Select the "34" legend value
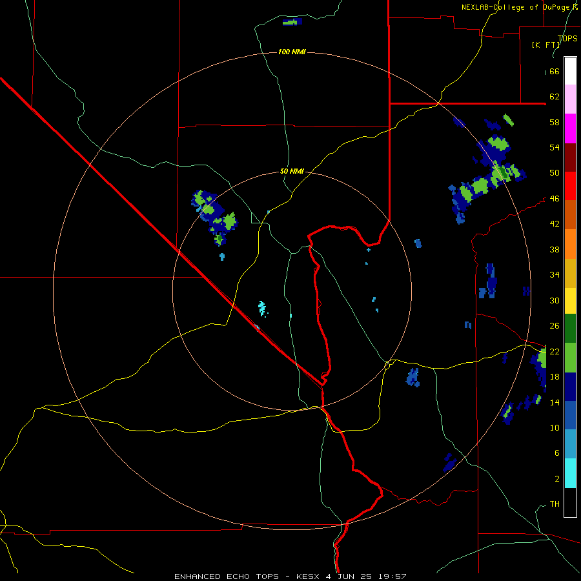 pyautogui.click(x=555, y=275)
